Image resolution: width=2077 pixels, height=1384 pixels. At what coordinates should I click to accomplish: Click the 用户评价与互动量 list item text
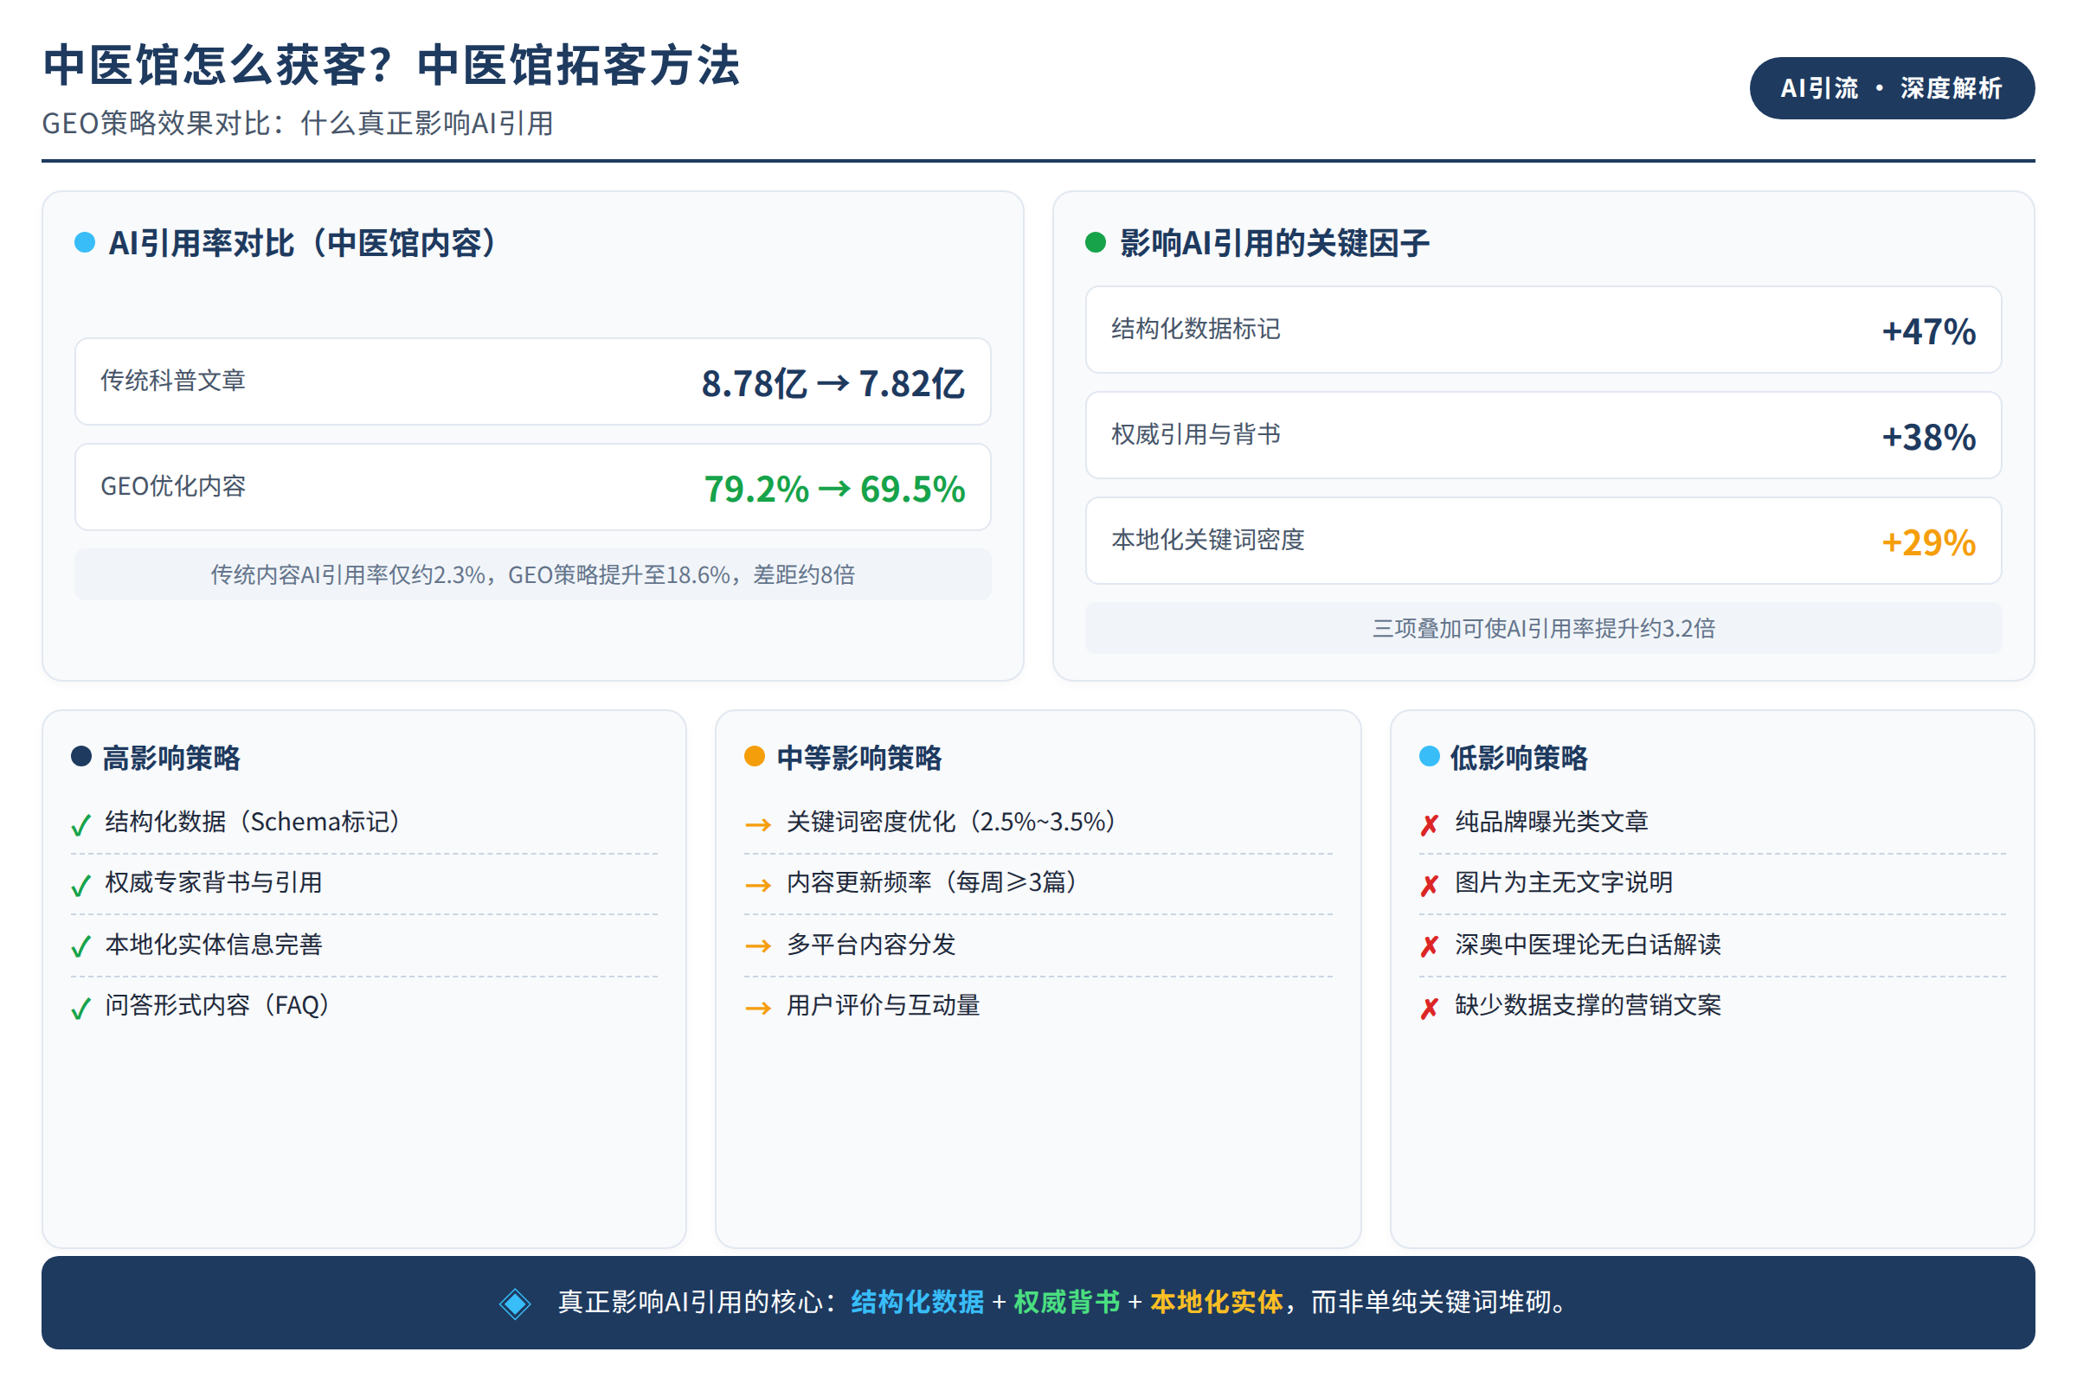pos(883,1006)
